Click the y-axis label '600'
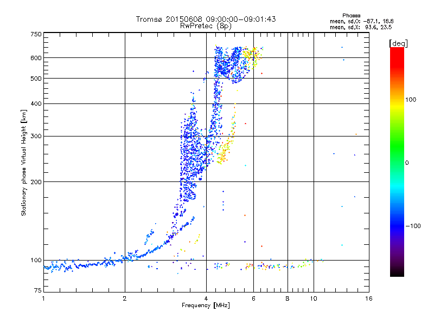 point(36,58)
